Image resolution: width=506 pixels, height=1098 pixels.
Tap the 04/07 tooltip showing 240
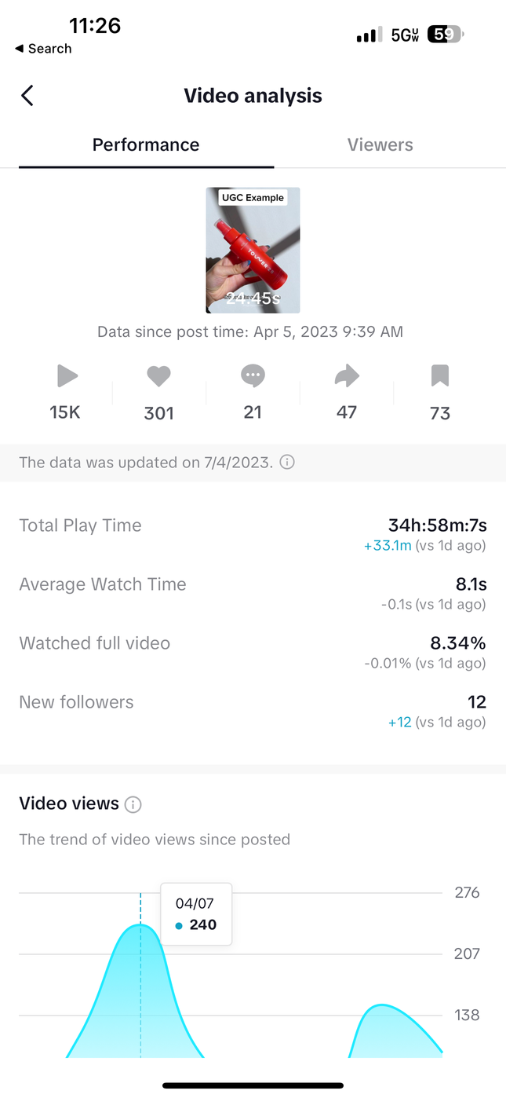tap(196, 914)
